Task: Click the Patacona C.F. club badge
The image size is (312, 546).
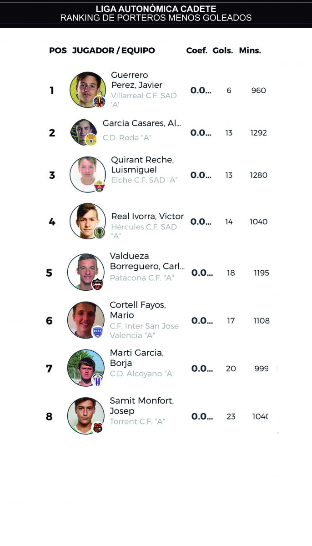Action: point(97,284)
